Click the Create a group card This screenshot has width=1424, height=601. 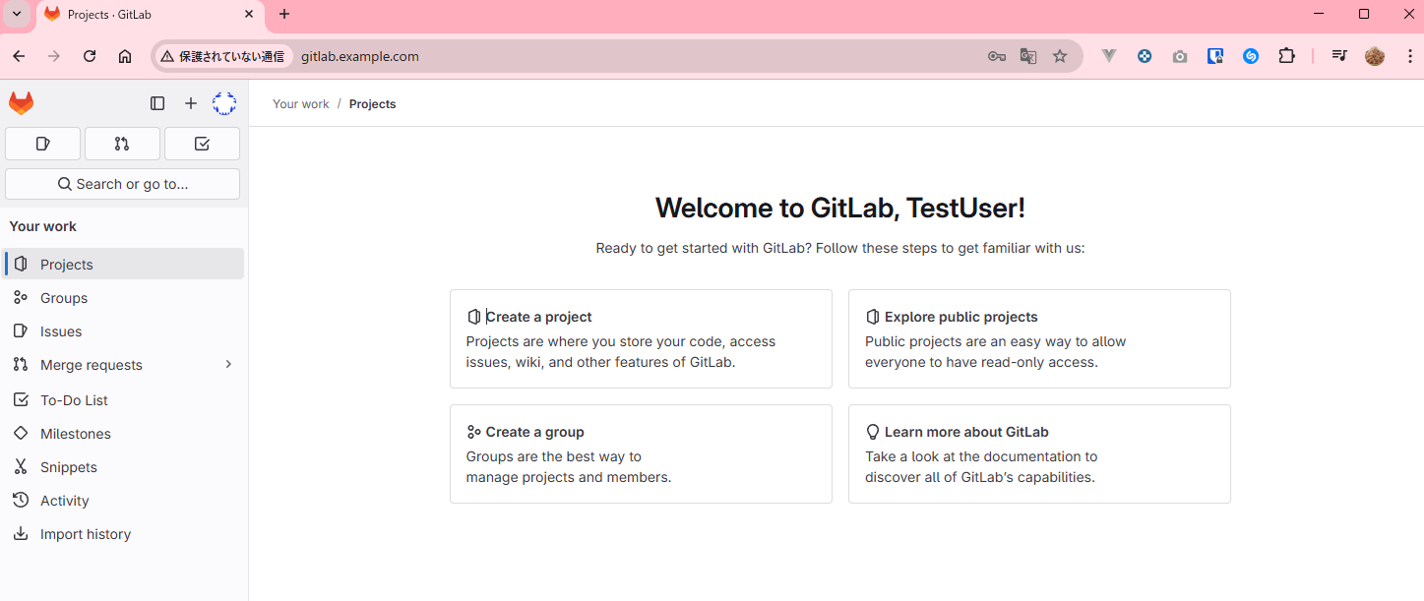pos(641,453)
